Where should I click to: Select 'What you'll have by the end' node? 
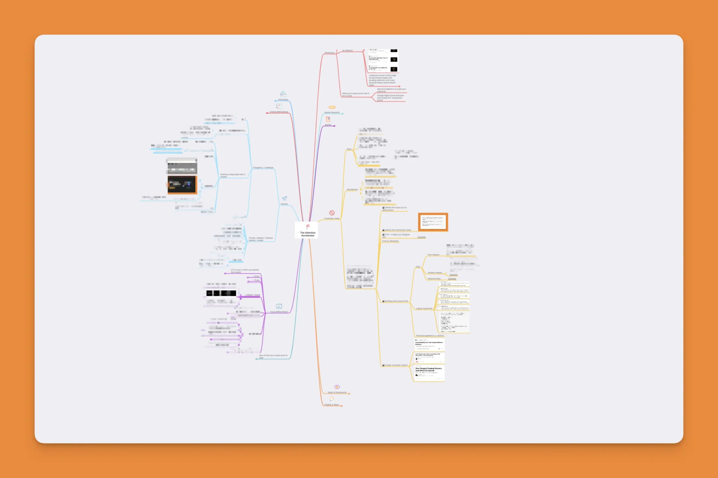(356, 95)
